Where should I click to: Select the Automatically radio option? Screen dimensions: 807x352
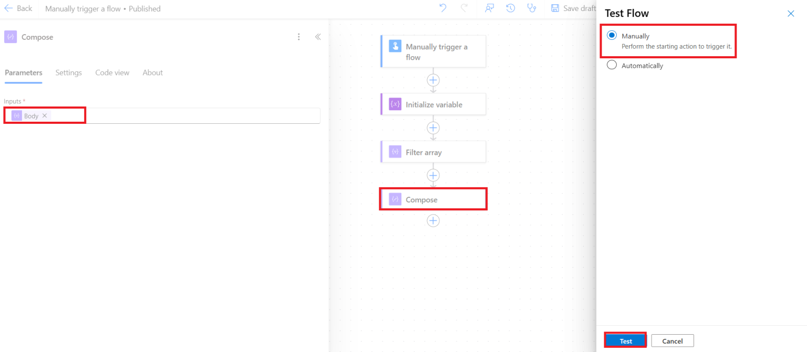pyautogui.click(x=612, y=66)
